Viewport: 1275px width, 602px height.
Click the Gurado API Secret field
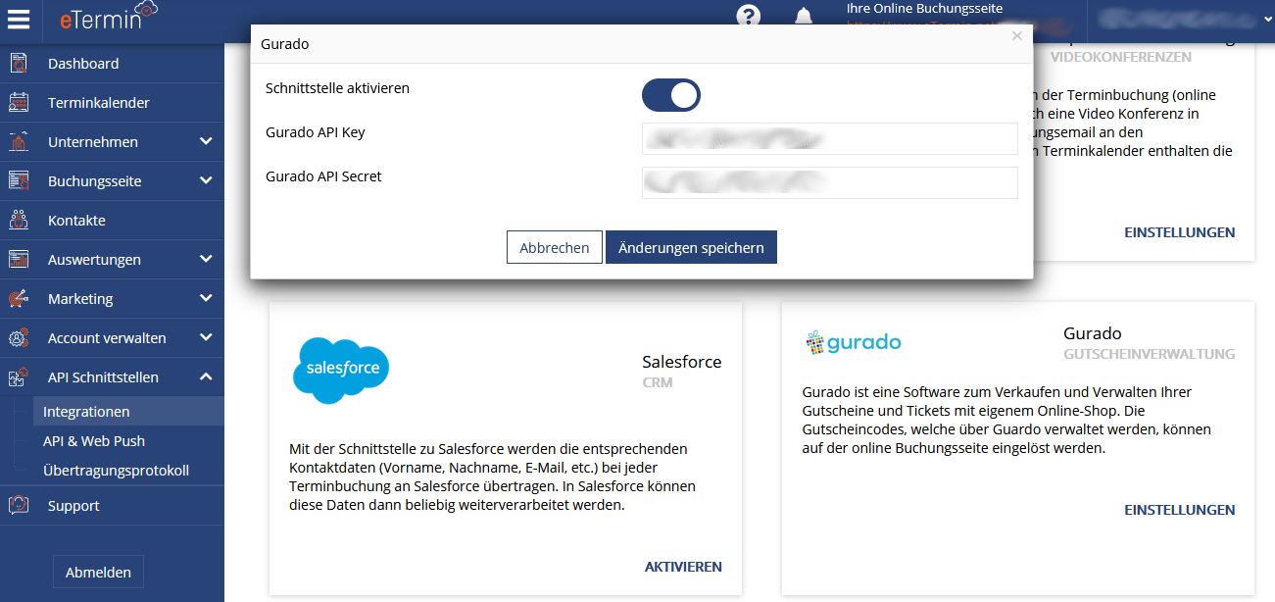pos(830,182)
